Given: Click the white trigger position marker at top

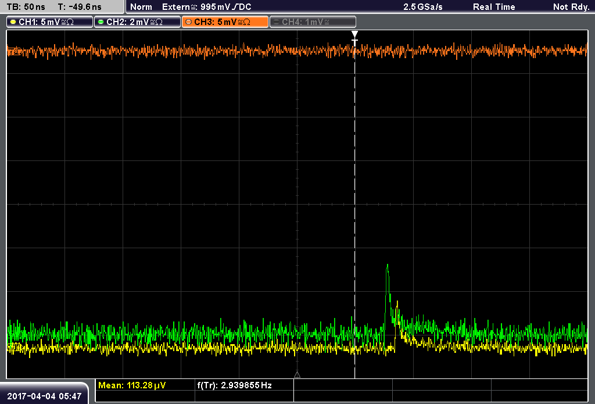Looking at the screenshot, I should tap(355, 38).
